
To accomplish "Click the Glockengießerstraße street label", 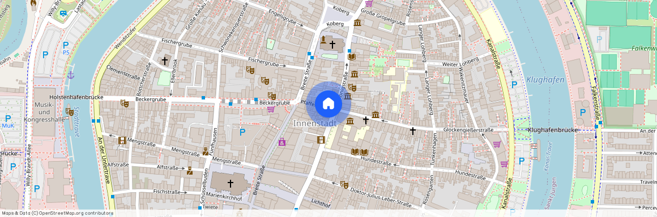I will tap(468, 130).
